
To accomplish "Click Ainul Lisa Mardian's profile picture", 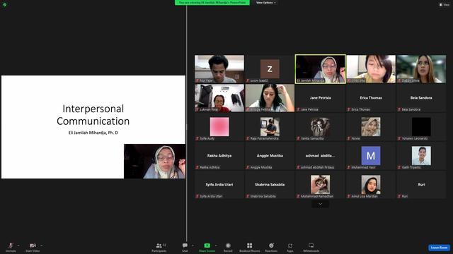I will coord(371,185).
